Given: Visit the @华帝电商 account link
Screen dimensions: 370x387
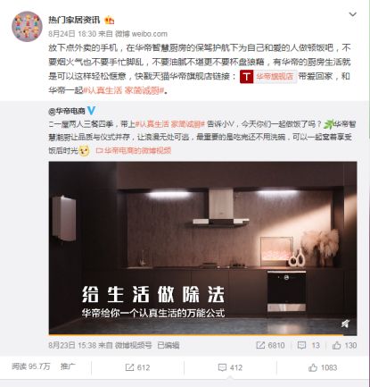Looking at the screenshot, I should 67,111.
